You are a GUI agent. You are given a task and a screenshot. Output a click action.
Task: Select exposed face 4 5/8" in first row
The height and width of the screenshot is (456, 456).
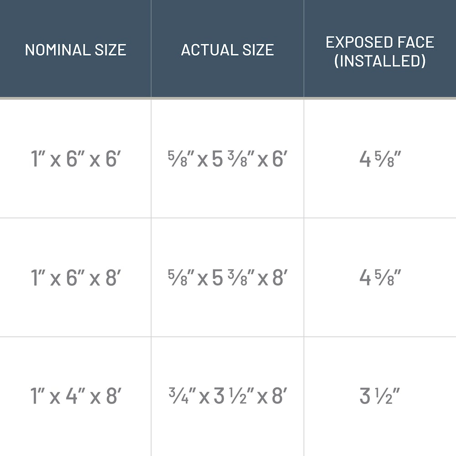pos(379,159)
